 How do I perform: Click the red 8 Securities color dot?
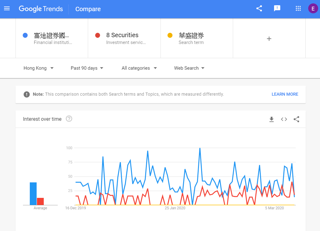coord(97,35)
